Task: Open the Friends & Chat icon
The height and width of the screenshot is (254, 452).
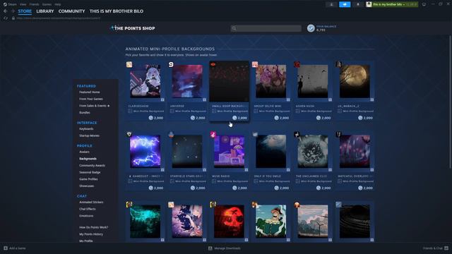Action: tap(446, 248)
